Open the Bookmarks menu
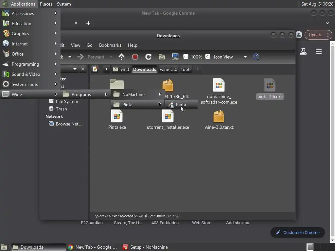This screenshot has height=251, width=335. [110, 45]
